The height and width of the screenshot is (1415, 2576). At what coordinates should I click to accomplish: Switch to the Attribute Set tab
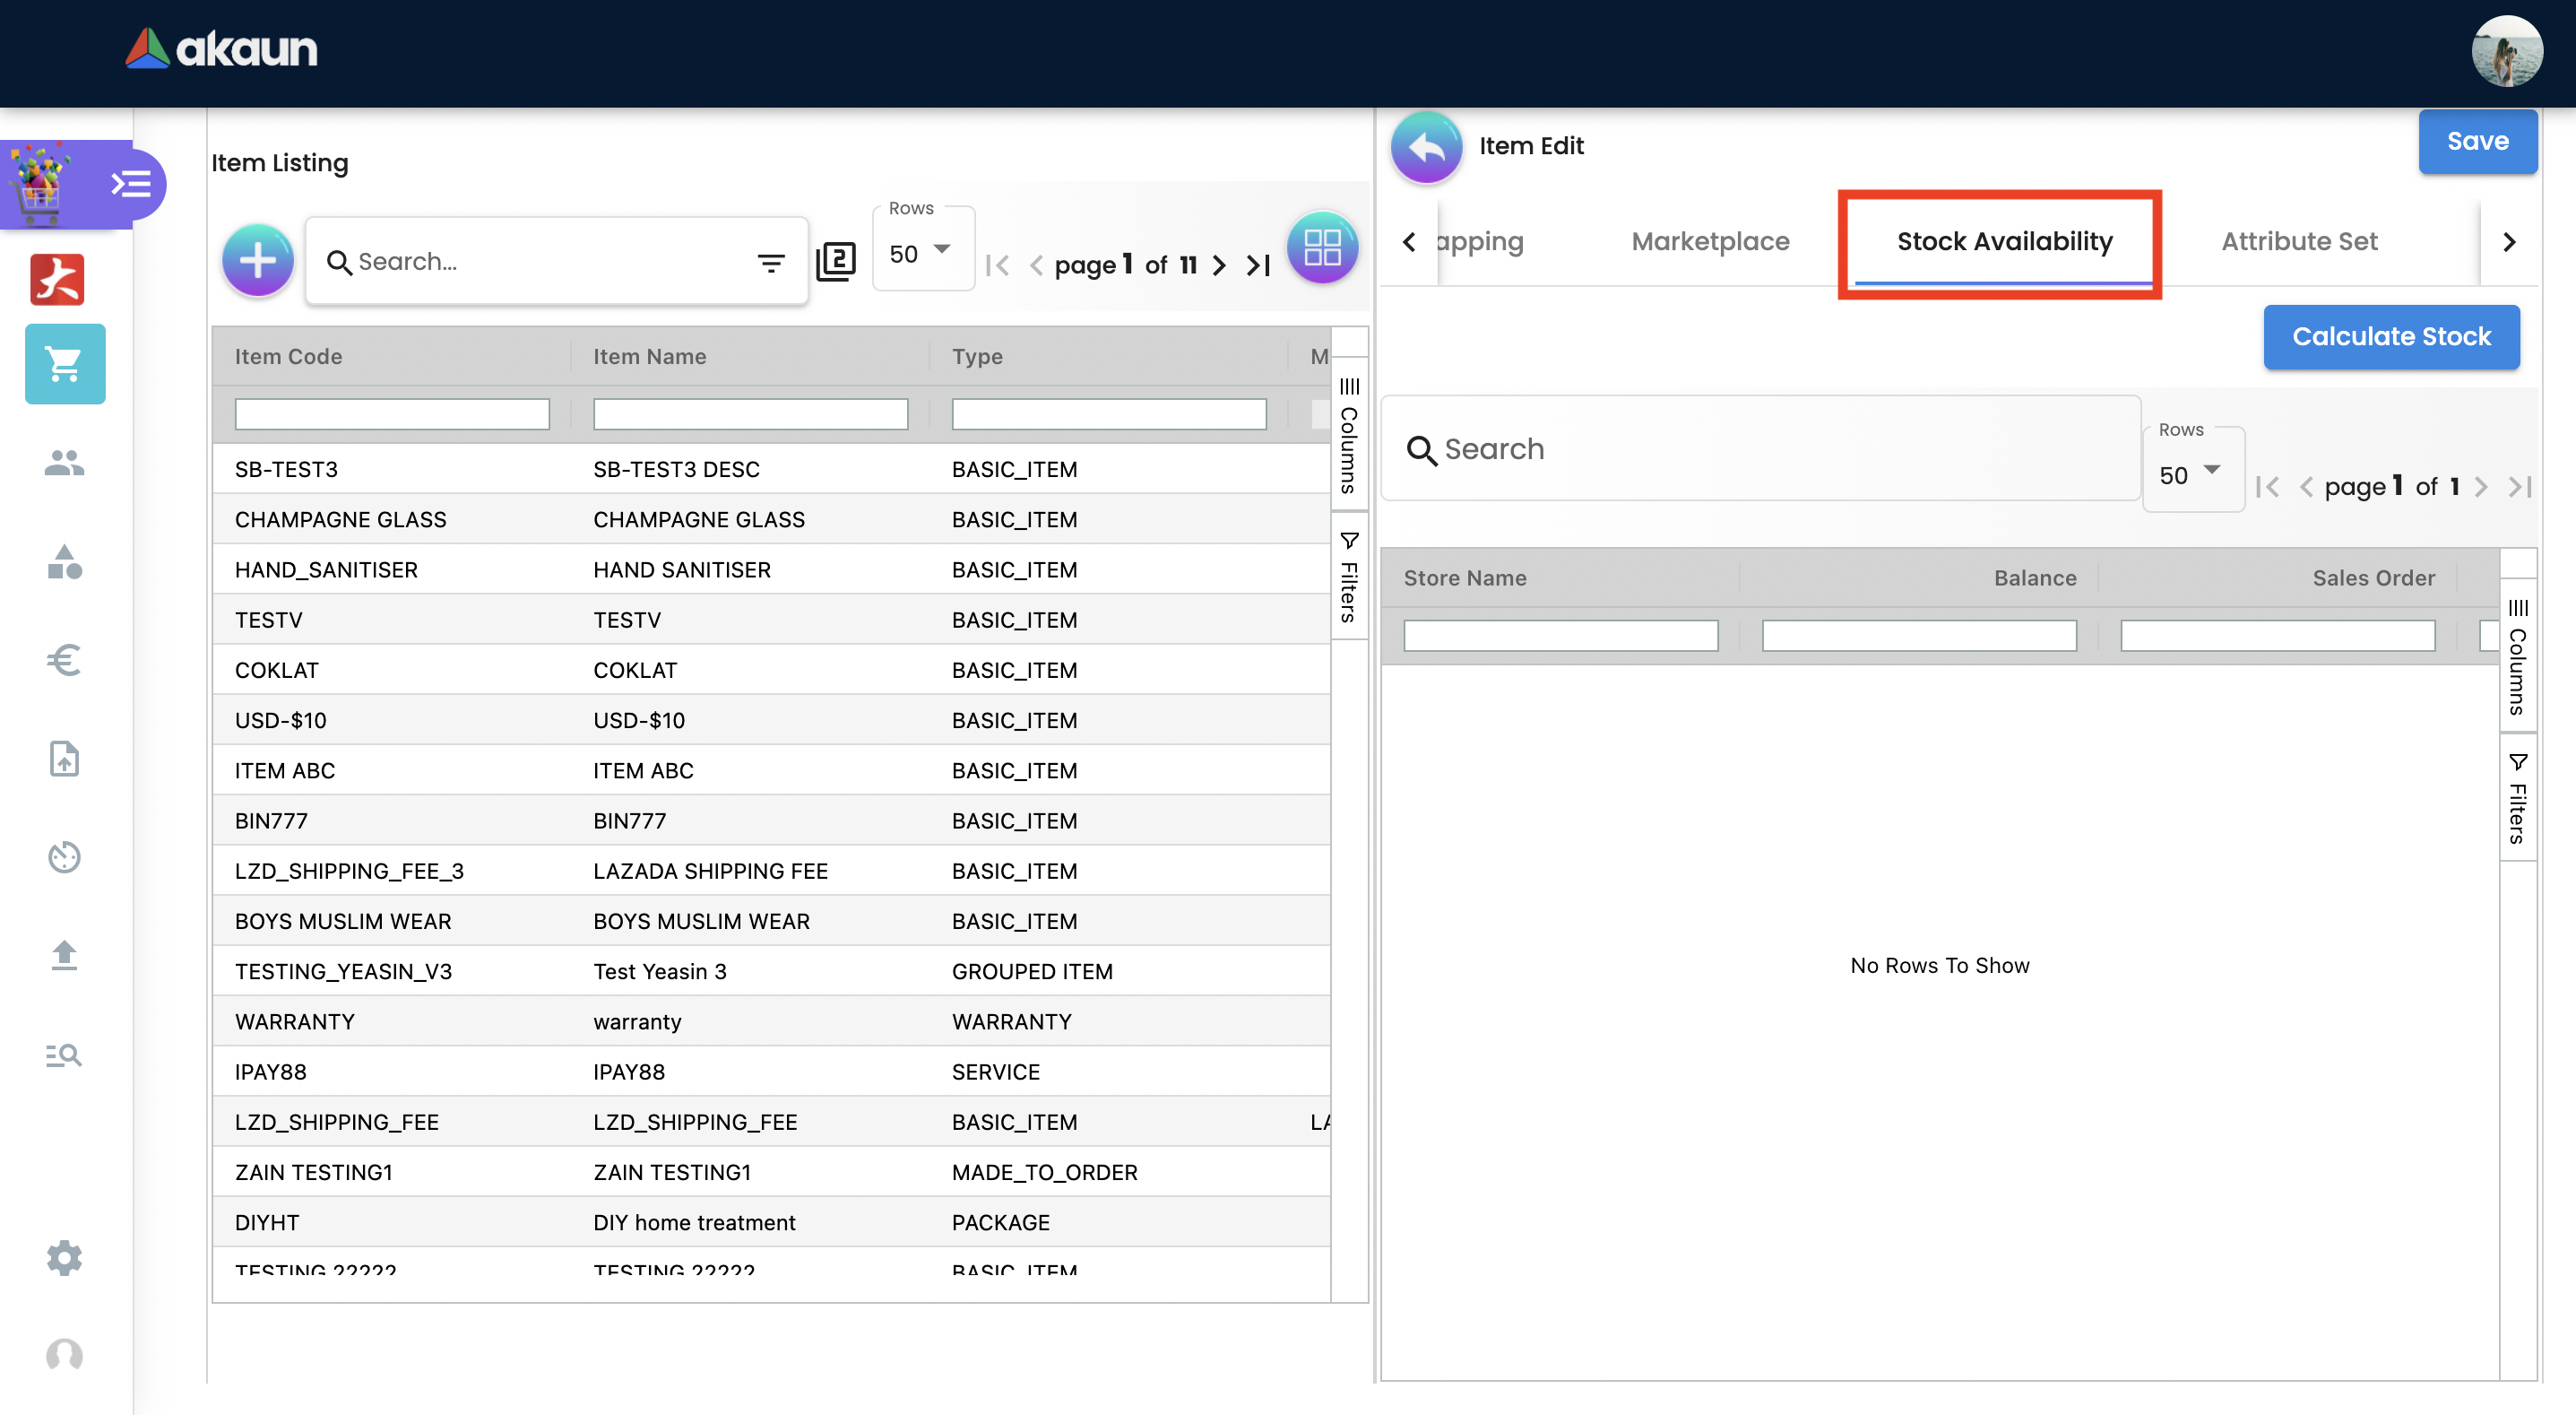2298,241
